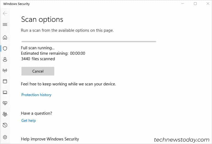Open Device security laptop icon
The height and width of the screenshot is (144, 212).
[x=5, y=92]
